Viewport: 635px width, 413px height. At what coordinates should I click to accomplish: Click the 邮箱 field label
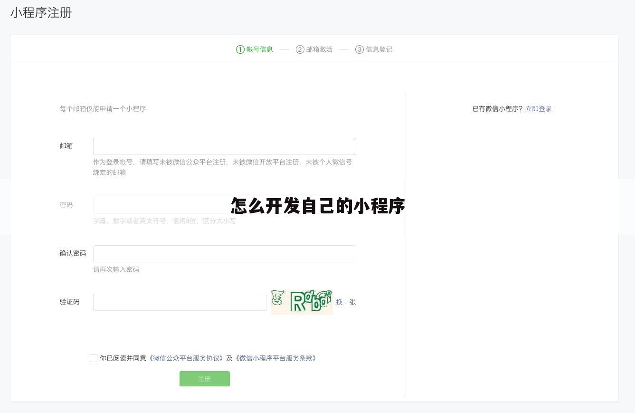(x=66, y=146)
